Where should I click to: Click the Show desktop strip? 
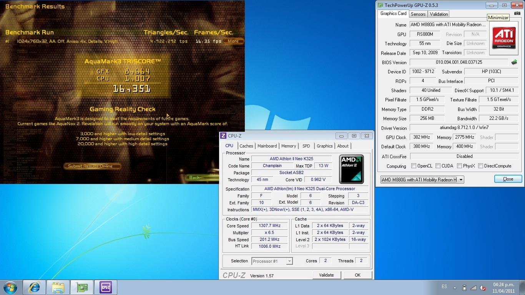click(x=522, y=288)
